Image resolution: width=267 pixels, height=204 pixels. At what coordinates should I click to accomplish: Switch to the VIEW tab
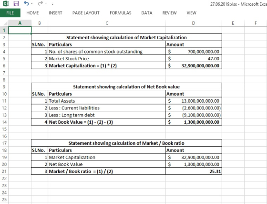coord(191,13)
